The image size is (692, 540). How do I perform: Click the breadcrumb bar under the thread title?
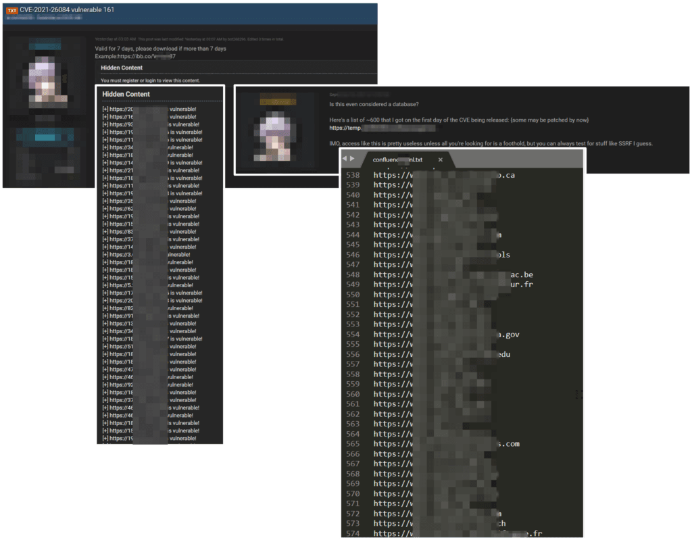click(x=41, y=19)
